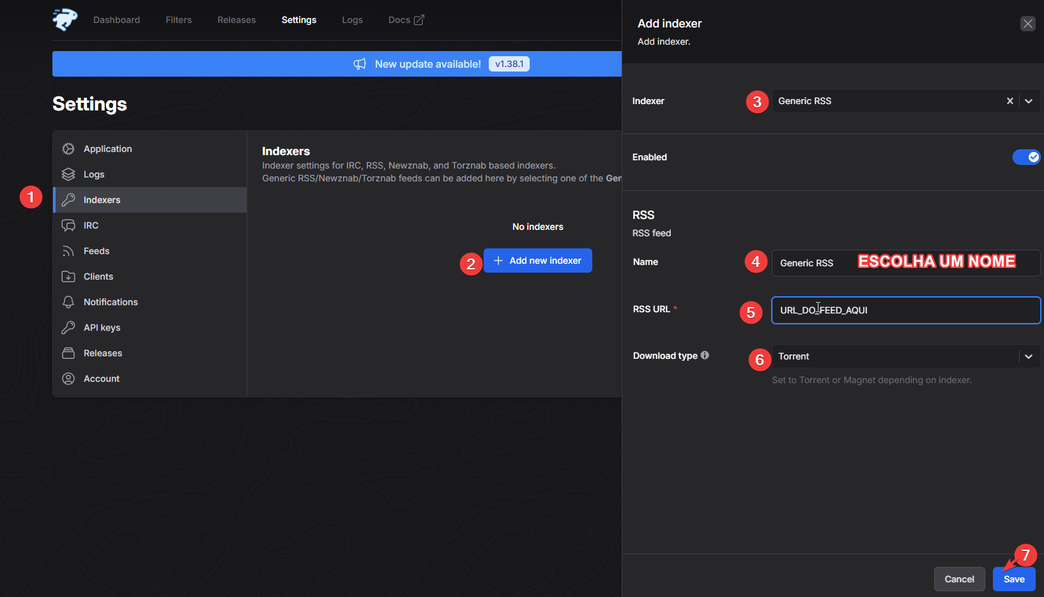The height and width of the screenshot is (597, 1044).
Task: Click the autobrr rabbit logo
Action: pos(65,20)
